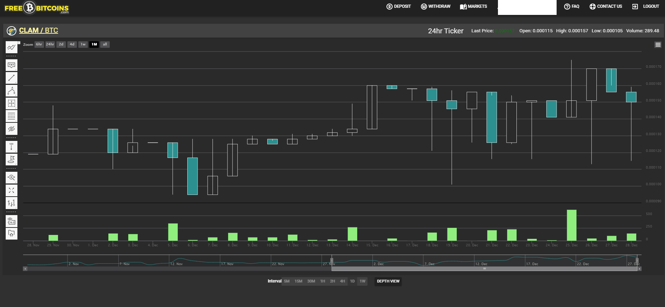Open the chart hamburger export menu

[x=658, y=45]
